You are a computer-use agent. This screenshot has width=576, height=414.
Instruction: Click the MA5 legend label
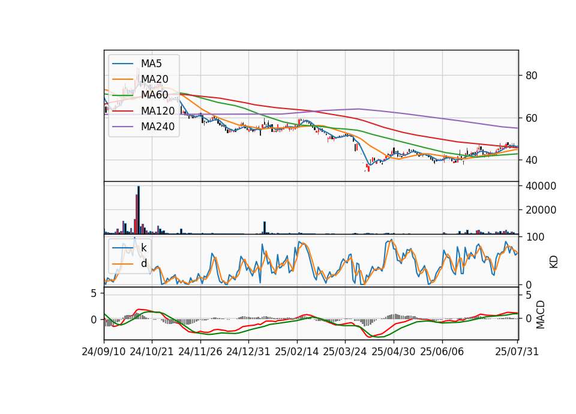[x=151, y=64]
